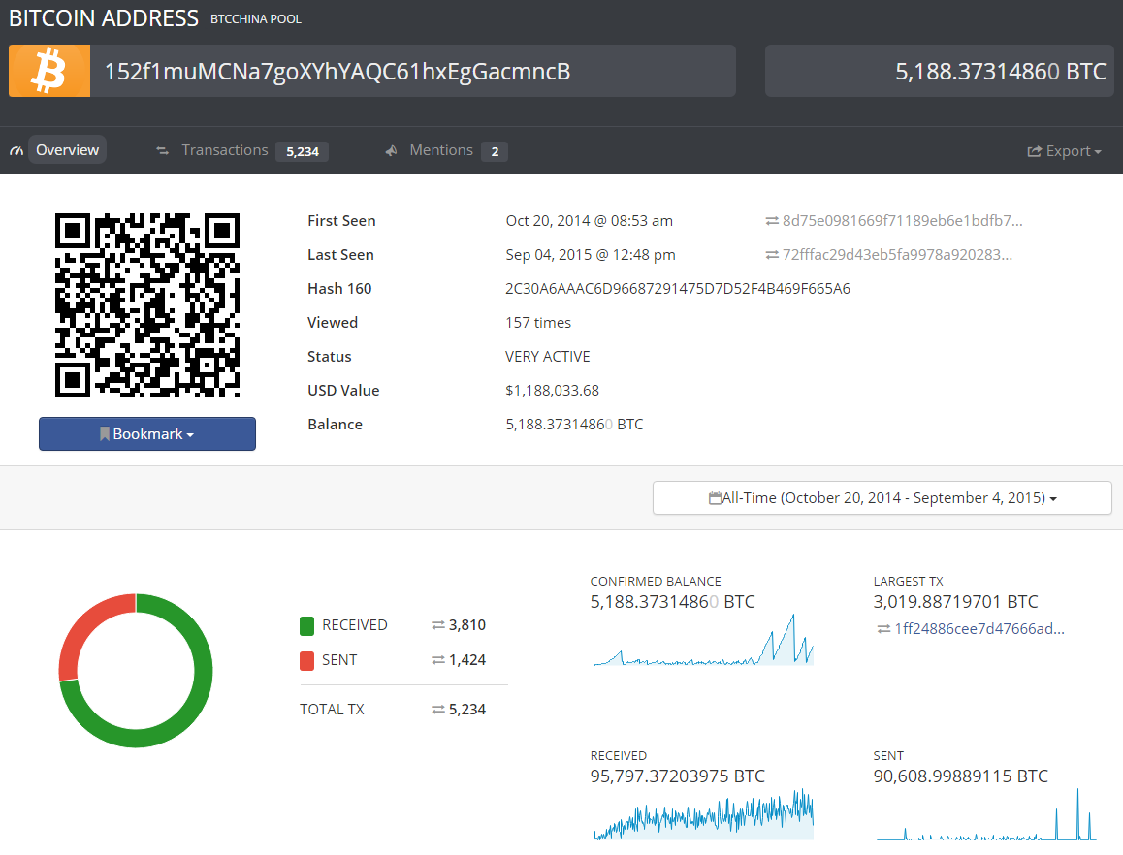Click arrows icon beside Received count 3,810
This screenshot has width=1123, height=855.
438,625
